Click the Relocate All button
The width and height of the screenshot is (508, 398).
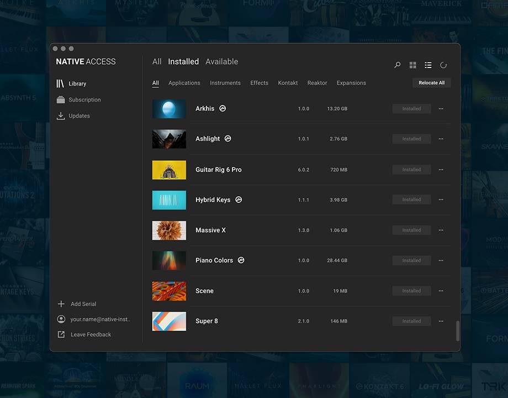[431, 83]
